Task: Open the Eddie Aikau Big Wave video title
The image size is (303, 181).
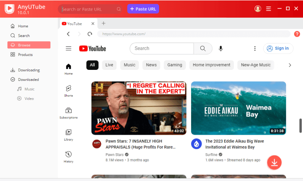Action: pyautogui.click(x=234, y=144)
